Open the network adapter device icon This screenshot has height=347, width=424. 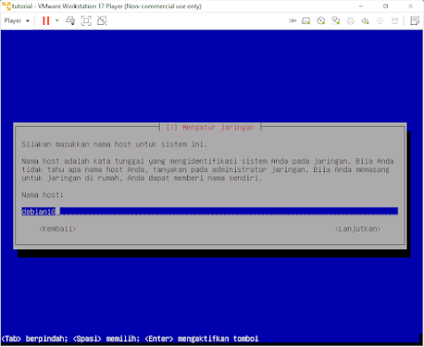(x=335, y=20)
